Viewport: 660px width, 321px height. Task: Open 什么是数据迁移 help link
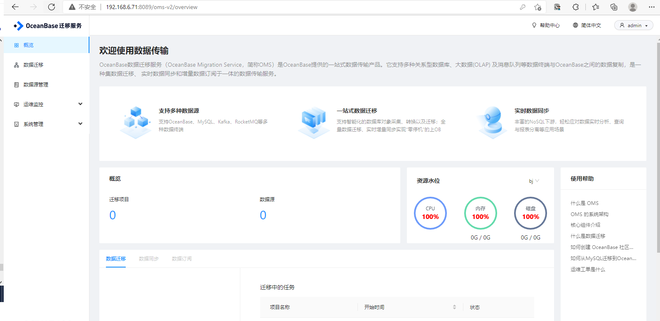588,236
